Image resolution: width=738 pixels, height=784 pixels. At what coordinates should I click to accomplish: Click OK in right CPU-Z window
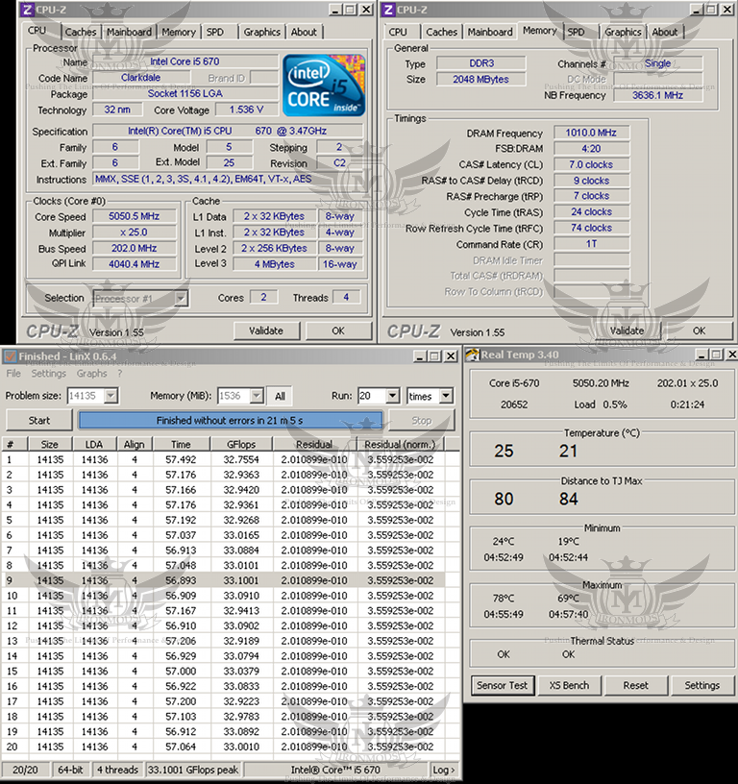pos(699,331)
